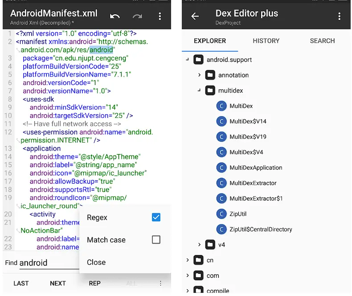
Task: Click the v4 folder icon
Action: [210, 244]
